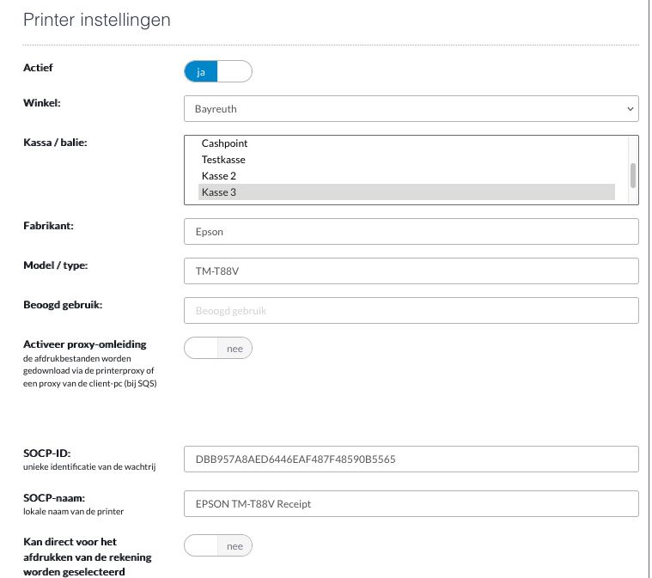Focus the SOCP-ID input field

411,459
